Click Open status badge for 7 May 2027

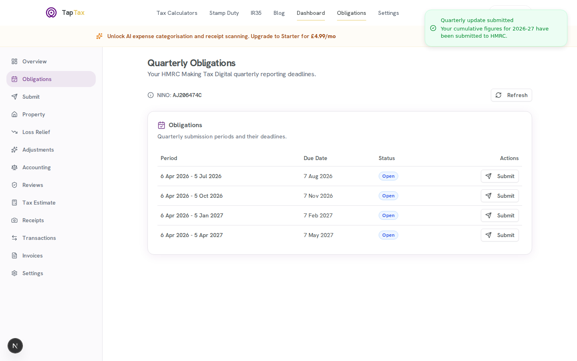point(388,235)
